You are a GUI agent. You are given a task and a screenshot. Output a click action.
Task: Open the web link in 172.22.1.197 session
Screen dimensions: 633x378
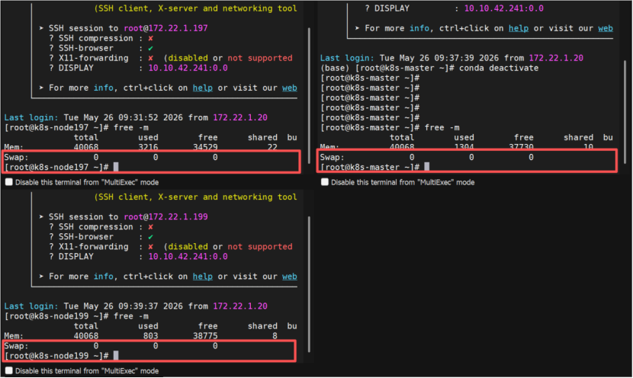pyautogui.click(x=290, y=88)
